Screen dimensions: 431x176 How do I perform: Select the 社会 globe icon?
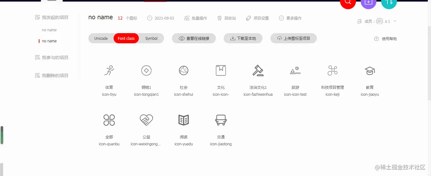[184, 70]
